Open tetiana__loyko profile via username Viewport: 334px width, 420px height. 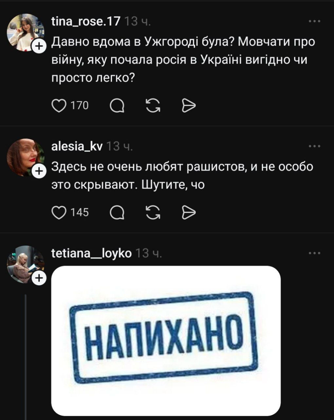coord(92,254)
